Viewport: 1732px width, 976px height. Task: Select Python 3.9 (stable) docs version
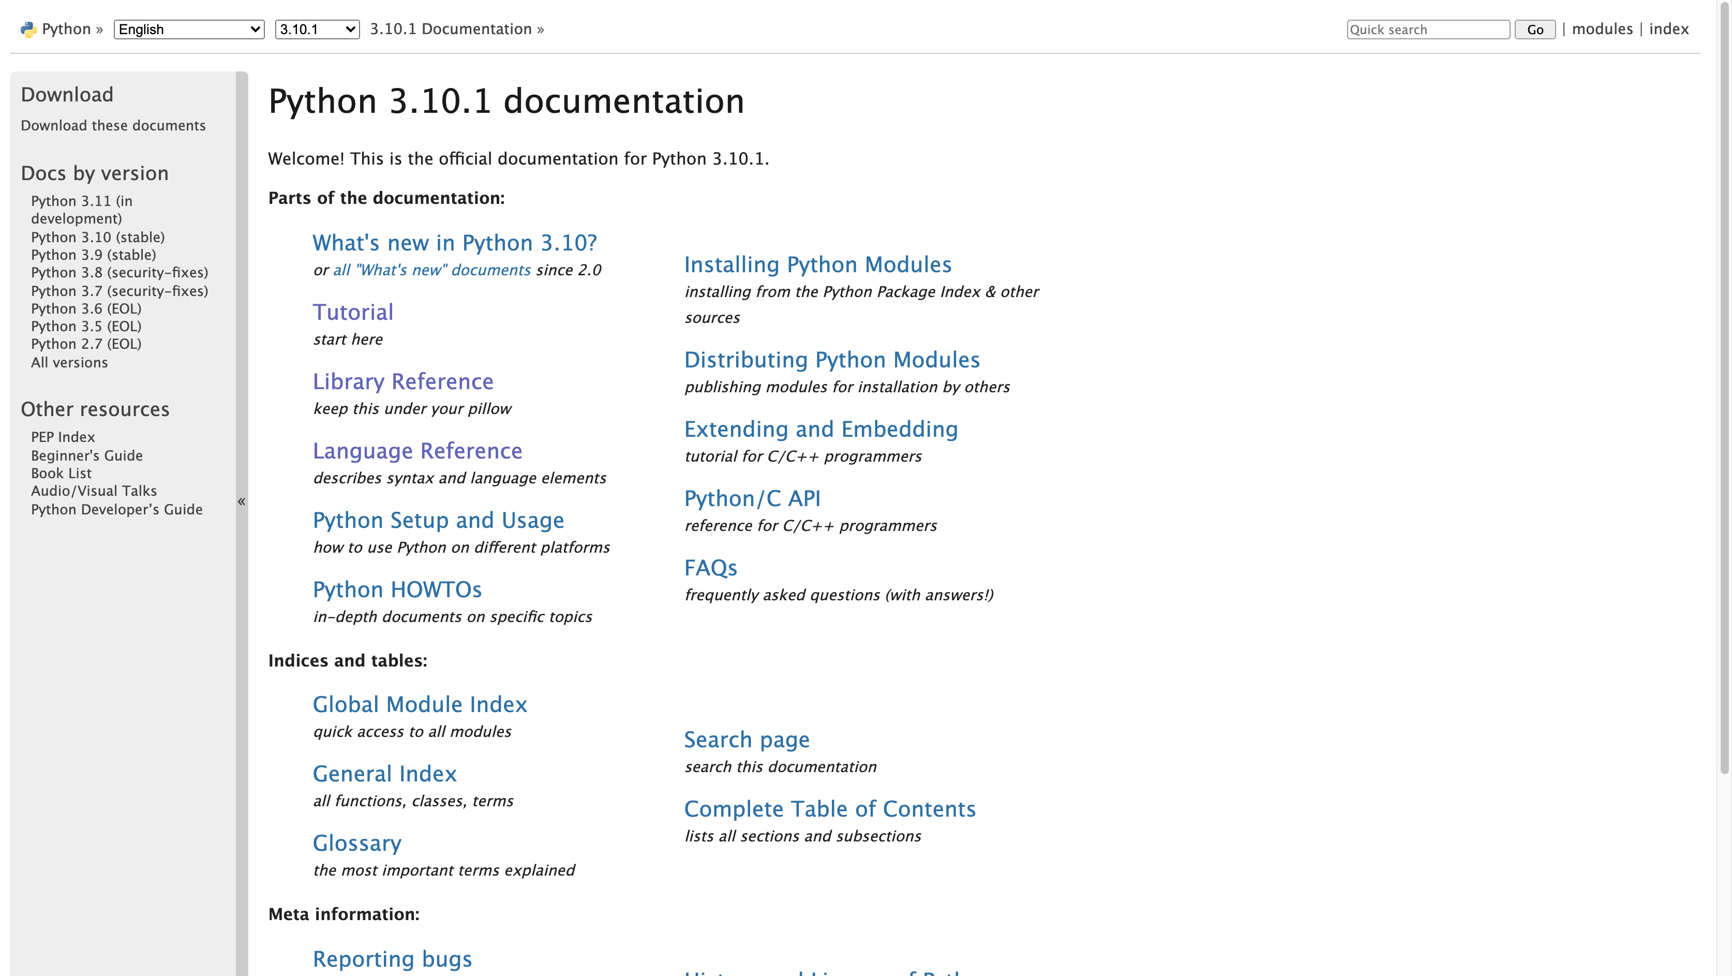tap(94, 255)
